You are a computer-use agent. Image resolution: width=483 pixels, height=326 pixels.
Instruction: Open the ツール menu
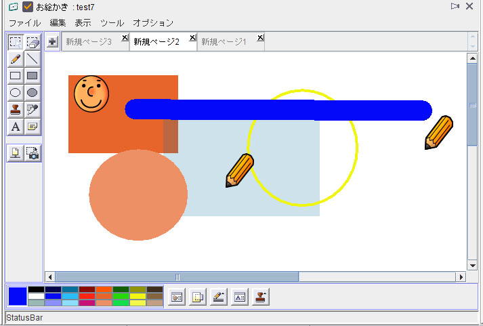(112, 23)
